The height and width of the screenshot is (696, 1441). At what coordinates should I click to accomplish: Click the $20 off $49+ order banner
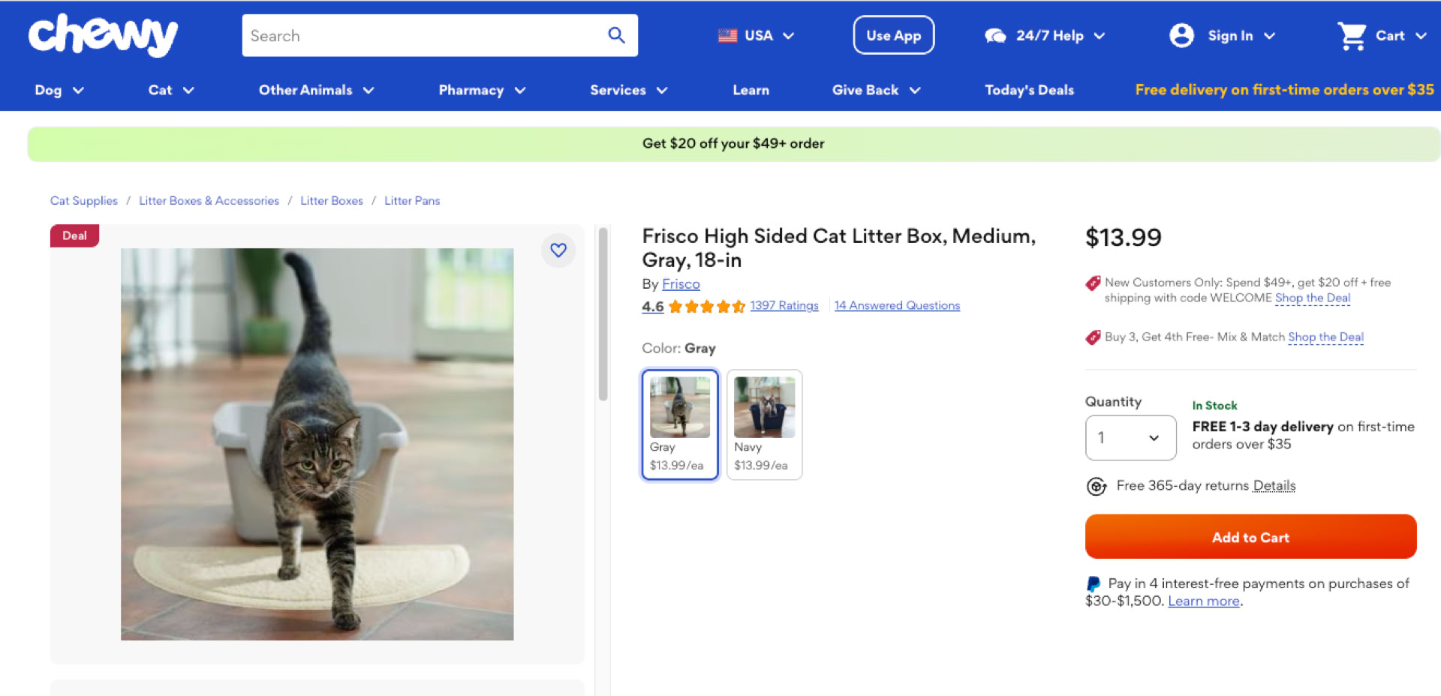pyautogui.click(x=733, y=144)
